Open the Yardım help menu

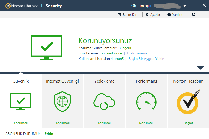[175, 15]
